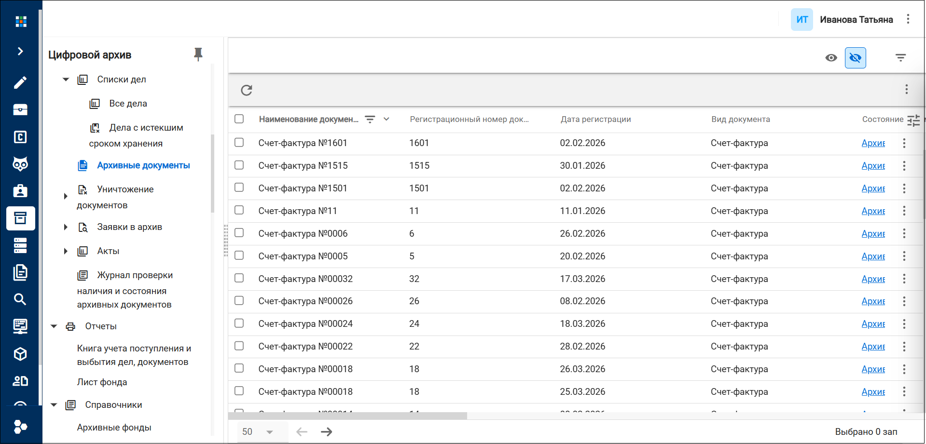
Task: Open the person contacts module
Action: point(20,381)
